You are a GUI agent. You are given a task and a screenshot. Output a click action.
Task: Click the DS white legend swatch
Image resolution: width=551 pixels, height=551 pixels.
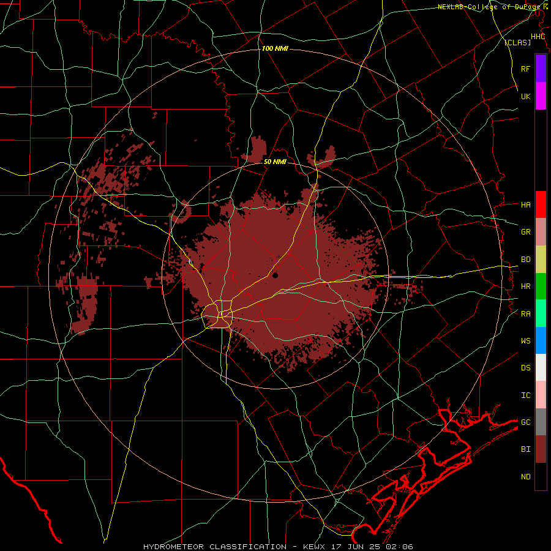point(541,367)
